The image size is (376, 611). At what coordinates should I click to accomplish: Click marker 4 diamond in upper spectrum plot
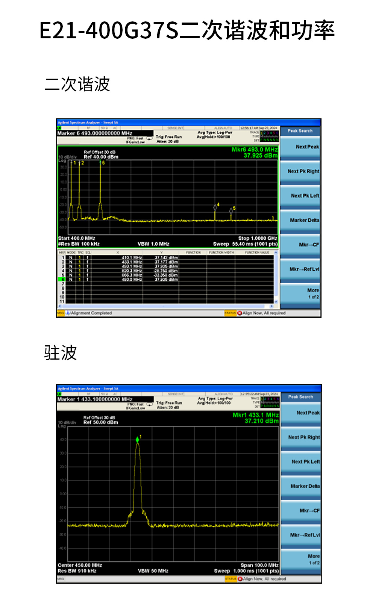tap(215, 207)
